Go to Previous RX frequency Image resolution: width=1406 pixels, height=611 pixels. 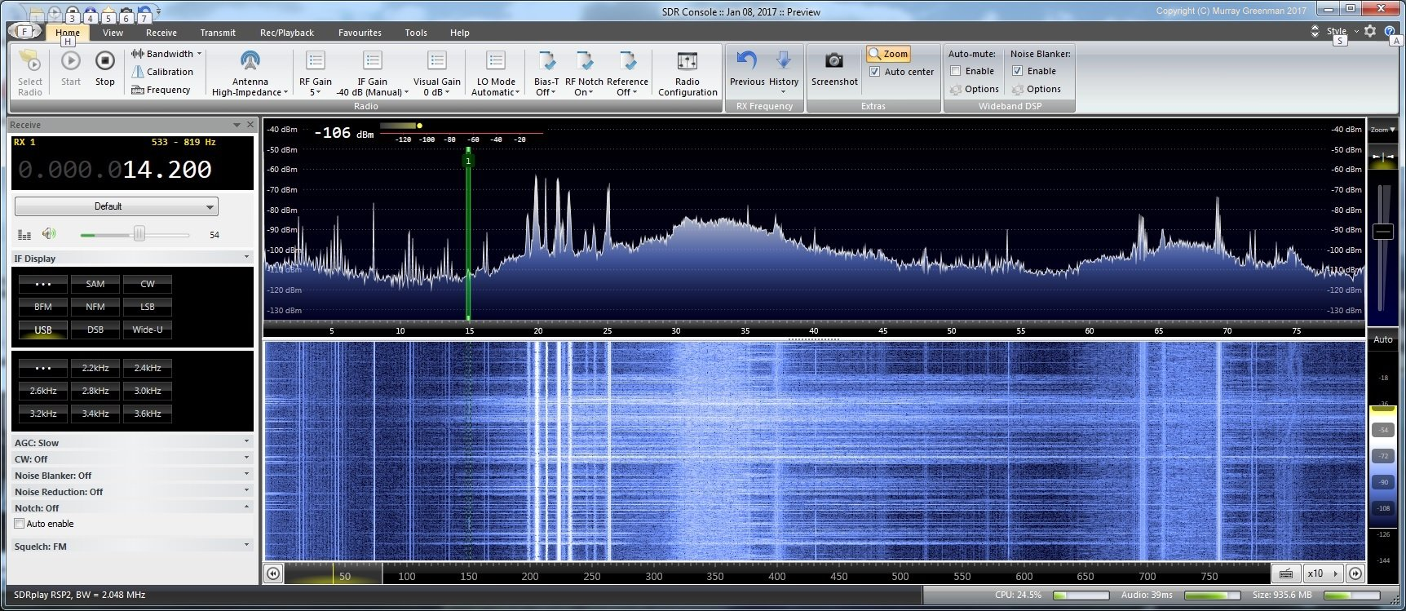(746, 62)
